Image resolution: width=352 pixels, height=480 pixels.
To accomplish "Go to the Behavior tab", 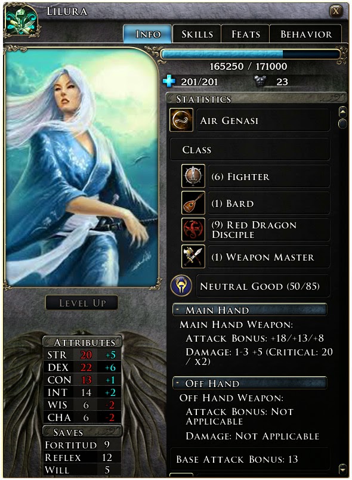I will tap(305, 34).
